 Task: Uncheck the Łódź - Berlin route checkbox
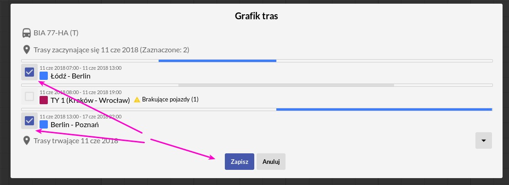pyautogui.click(x=29, y=72)
